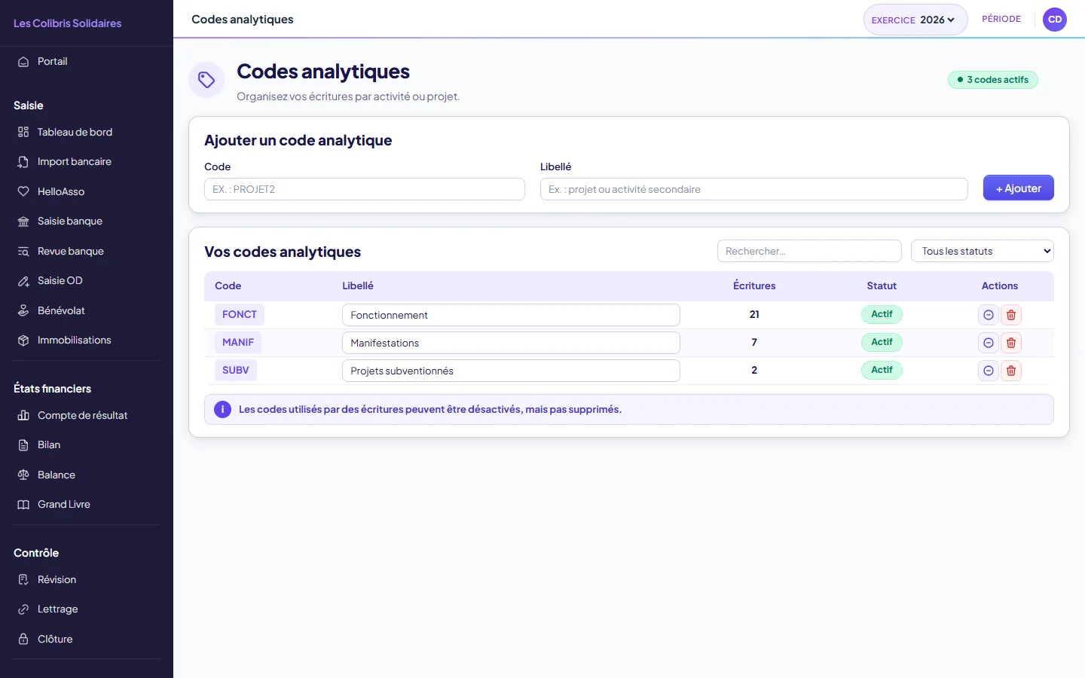Image resolution: width=1085 pixels, height=678 pixels.
Task: Deactivate the SUBV code
Action: (x=989, y=371)
